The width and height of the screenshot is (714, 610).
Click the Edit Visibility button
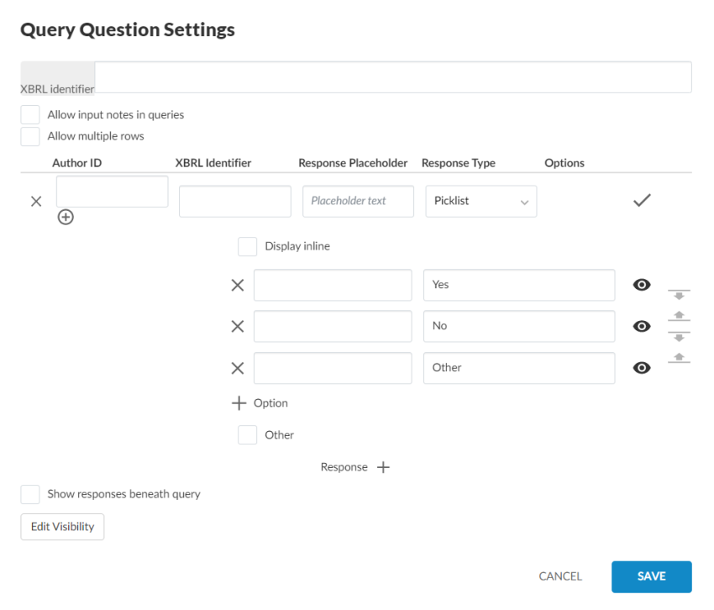pos(62,527)
